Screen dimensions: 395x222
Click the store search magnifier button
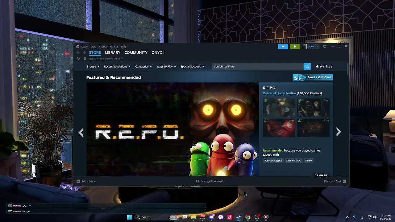(x=307, y=67)
